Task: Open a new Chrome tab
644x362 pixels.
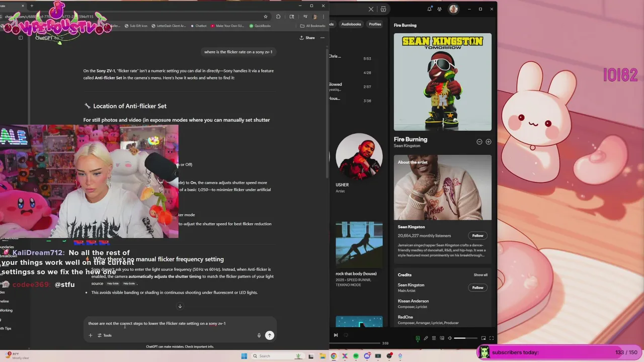Action: coord(32,6)
